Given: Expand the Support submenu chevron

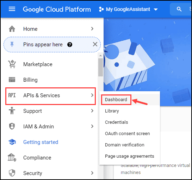Looking at the screenshot, I should (x=92, y=111).
